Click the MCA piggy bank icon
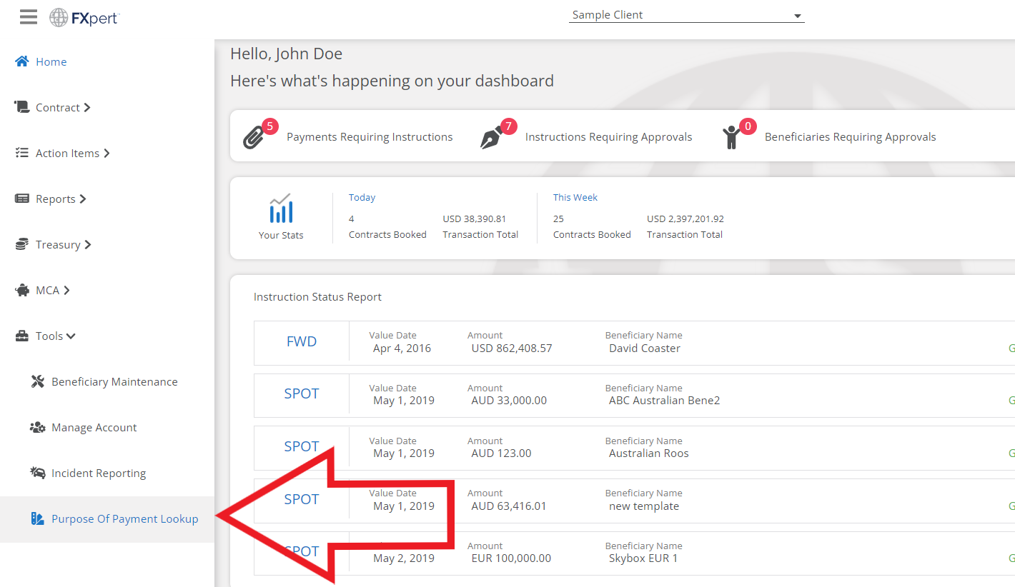Screen dimensions: 1015x587 [x=22, y=290]
